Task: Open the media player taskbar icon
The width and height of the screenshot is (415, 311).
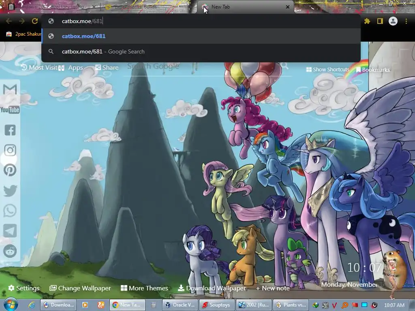Action: tap(85, 305)
